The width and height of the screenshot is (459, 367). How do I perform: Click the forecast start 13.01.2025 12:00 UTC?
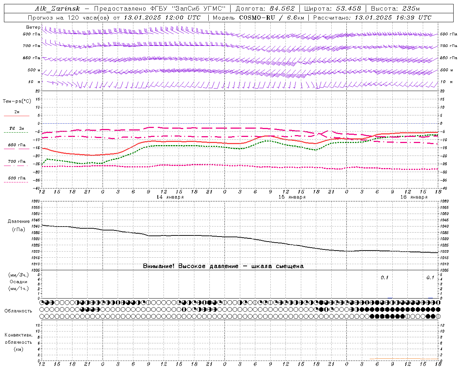tap(162, 18)
